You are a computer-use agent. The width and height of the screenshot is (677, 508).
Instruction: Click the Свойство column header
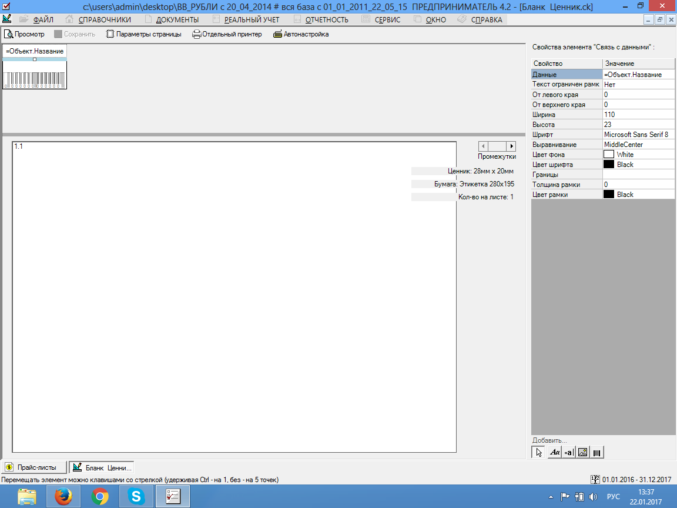pos(567,63)
